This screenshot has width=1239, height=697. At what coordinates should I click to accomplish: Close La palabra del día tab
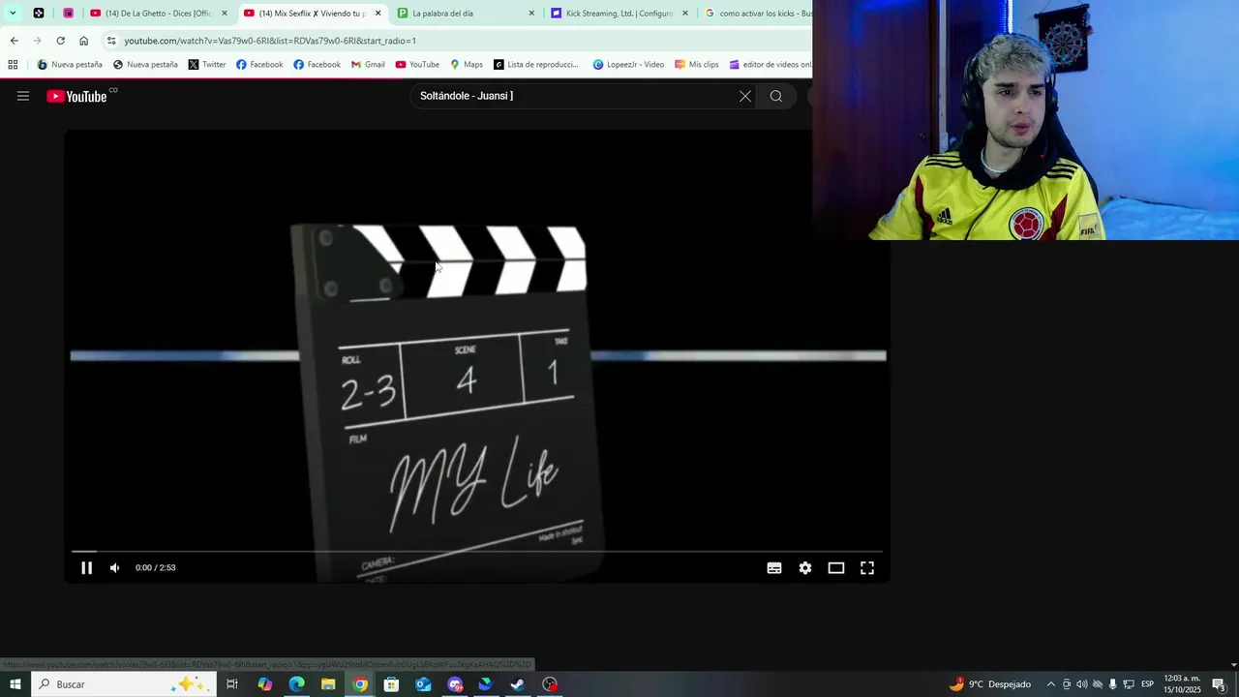click(531, 14)
